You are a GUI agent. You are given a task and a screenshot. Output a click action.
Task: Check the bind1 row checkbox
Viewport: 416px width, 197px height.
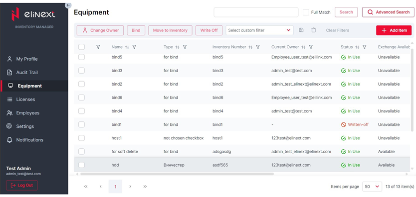click(81, 124)
